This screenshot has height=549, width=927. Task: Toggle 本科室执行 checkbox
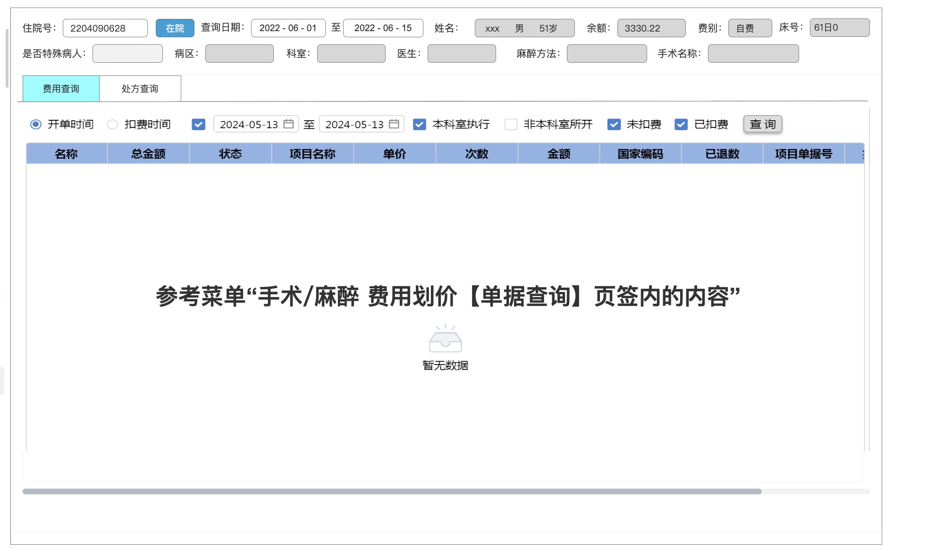coord(419,125)
